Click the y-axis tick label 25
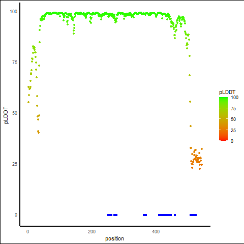Image resolution: width=244 pixels, height=244 pixels. (15, 164)
